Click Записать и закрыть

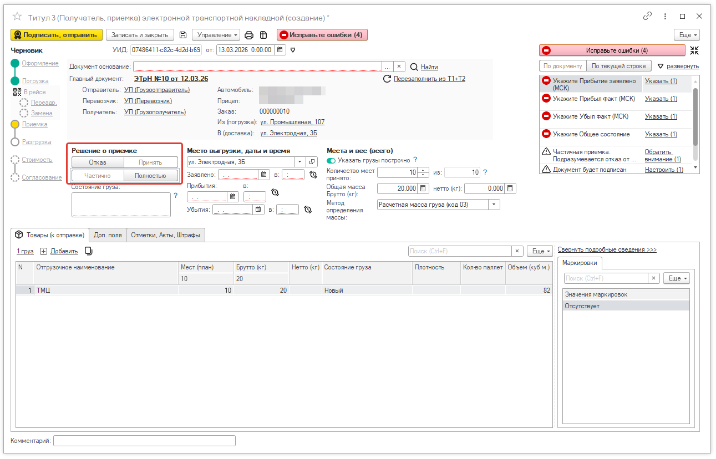click(x=140, y=35)
